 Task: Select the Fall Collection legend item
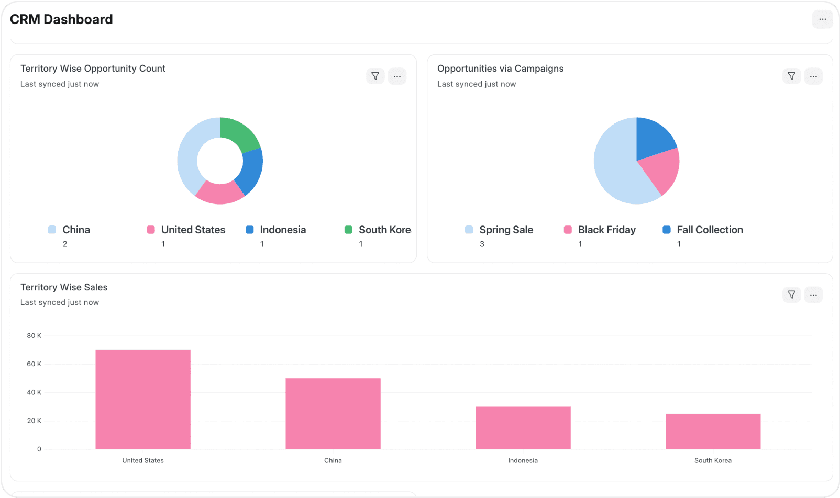[x=709, y=230]
